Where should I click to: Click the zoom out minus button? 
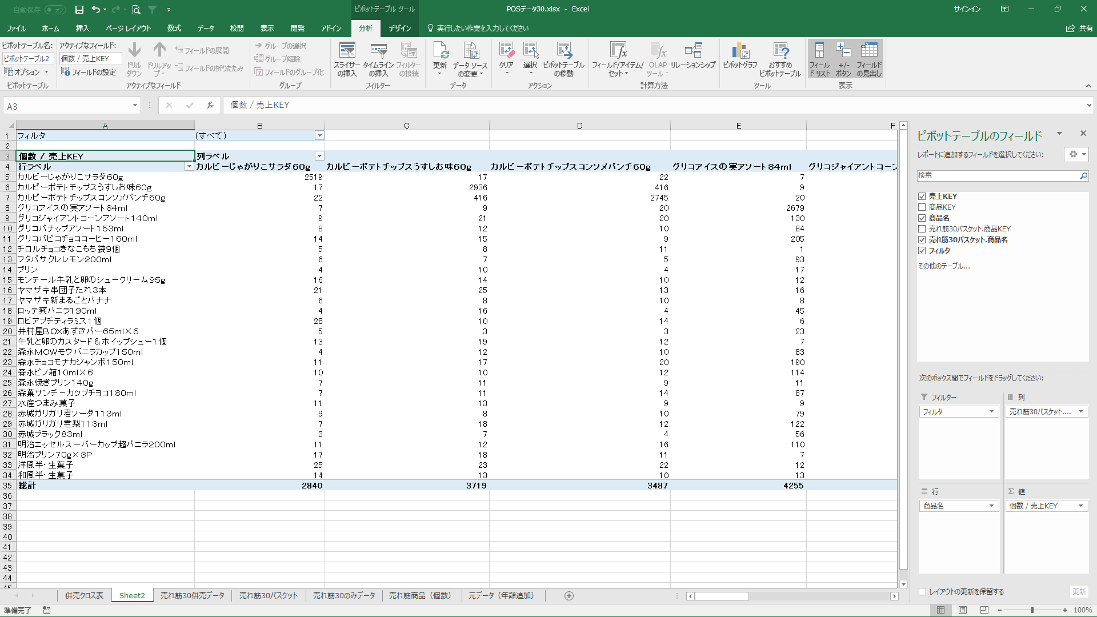[x=999, y=610]
